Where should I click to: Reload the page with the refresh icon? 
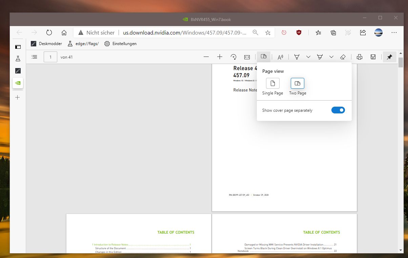(49, 33)
